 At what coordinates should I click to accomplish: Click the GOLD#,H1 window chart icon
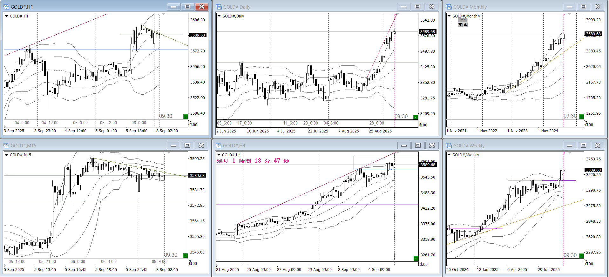[6, 7]
